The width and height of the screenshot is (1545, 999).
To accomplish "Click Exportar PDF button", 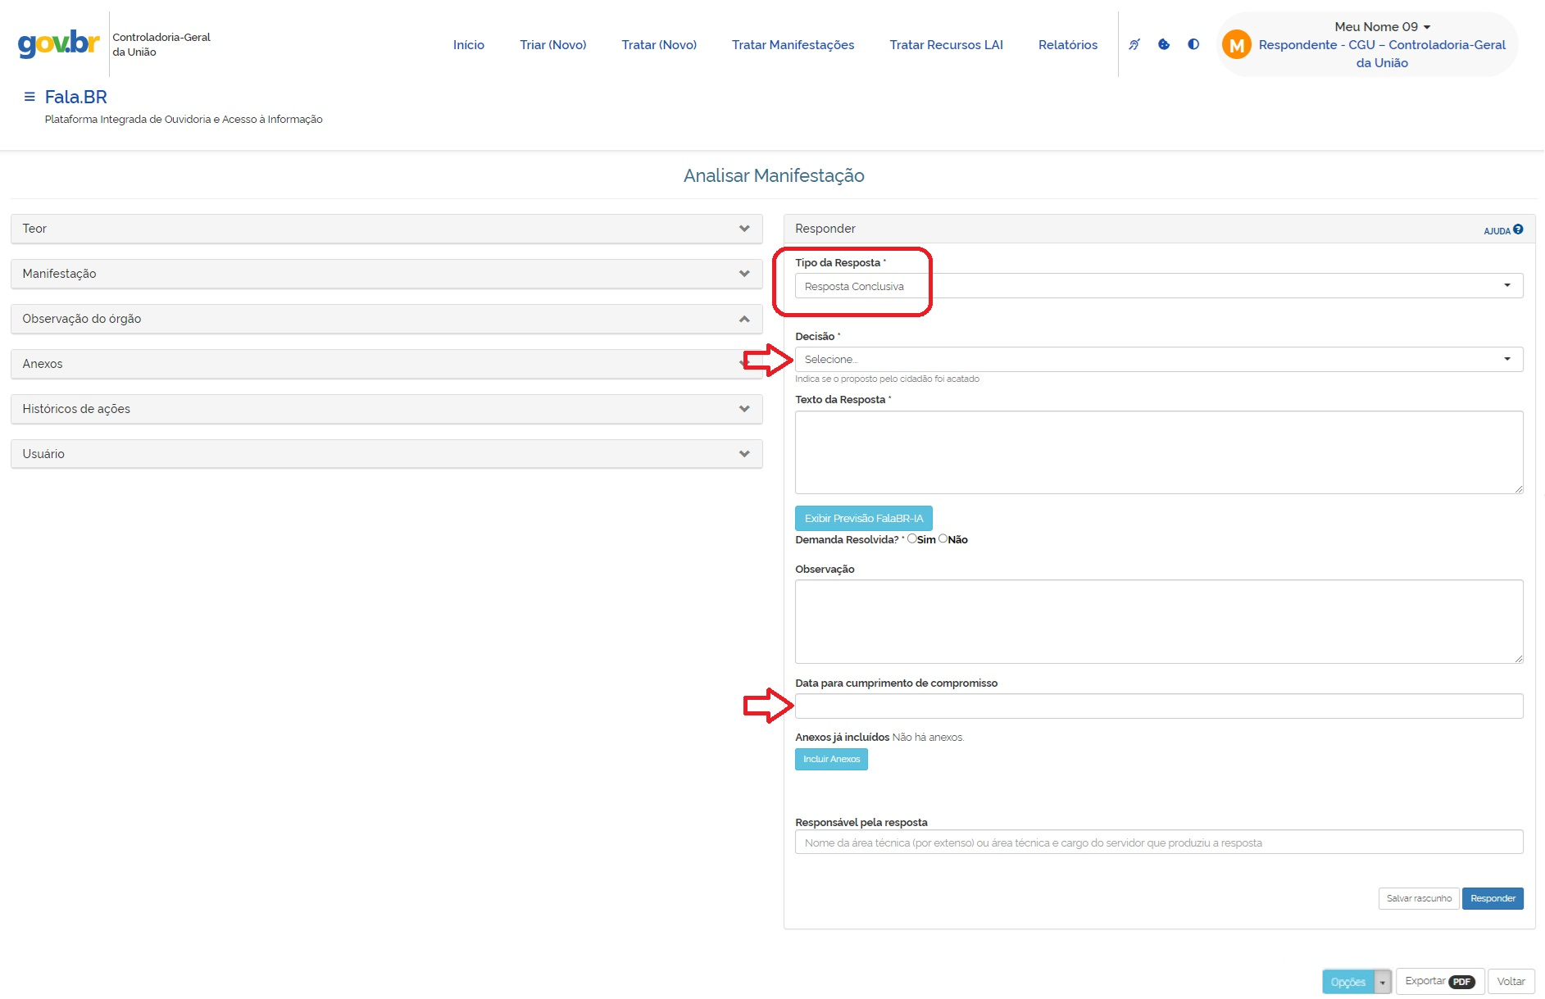I will [1439, 981].
